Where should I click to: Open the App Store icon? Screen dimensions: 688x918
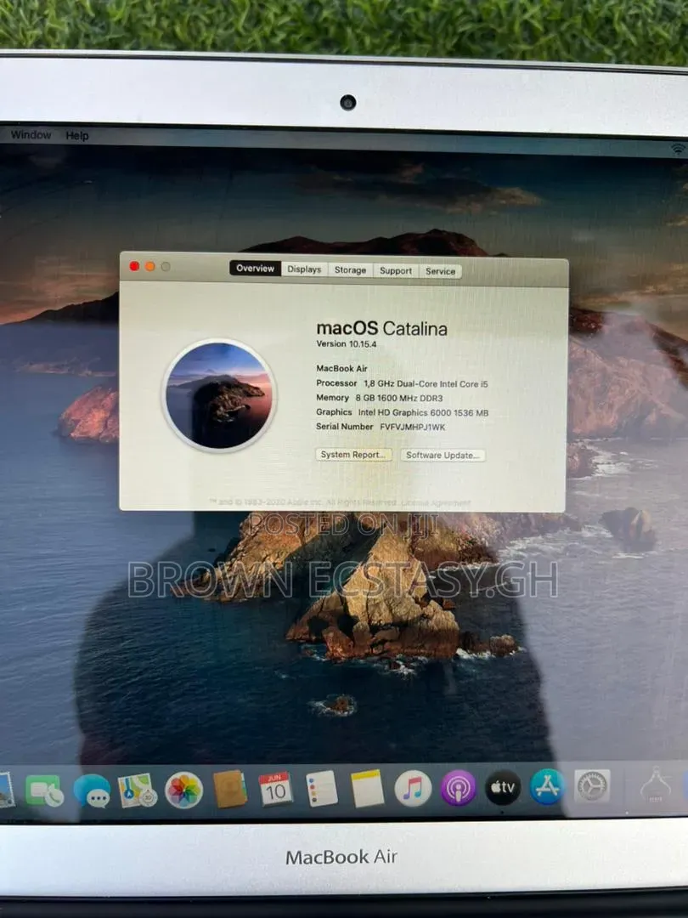coord(547,786)
